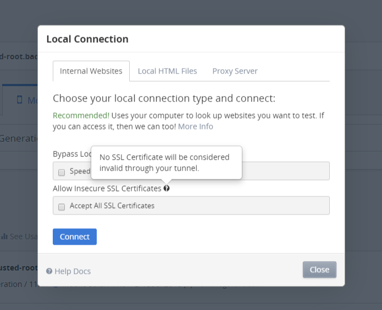
Task: Click the Allow Insecure SSL Certificates label
Action: click(x=107, y=188)
